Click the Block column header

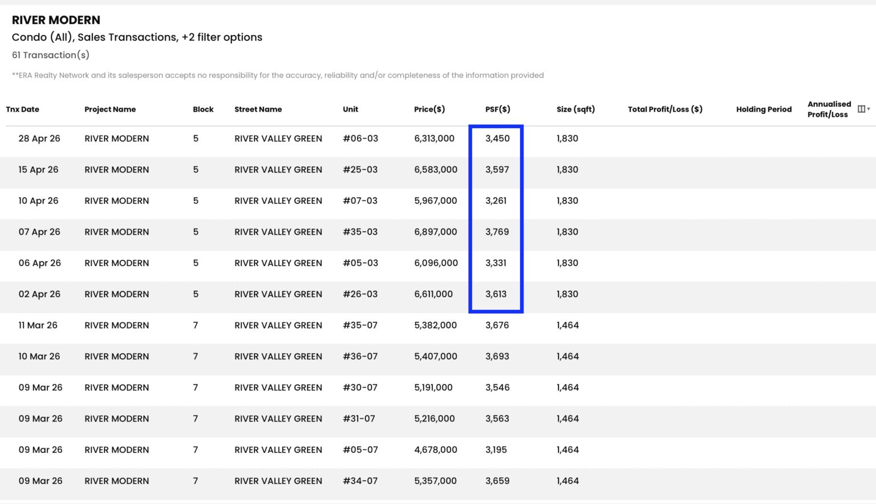point(203,109)
